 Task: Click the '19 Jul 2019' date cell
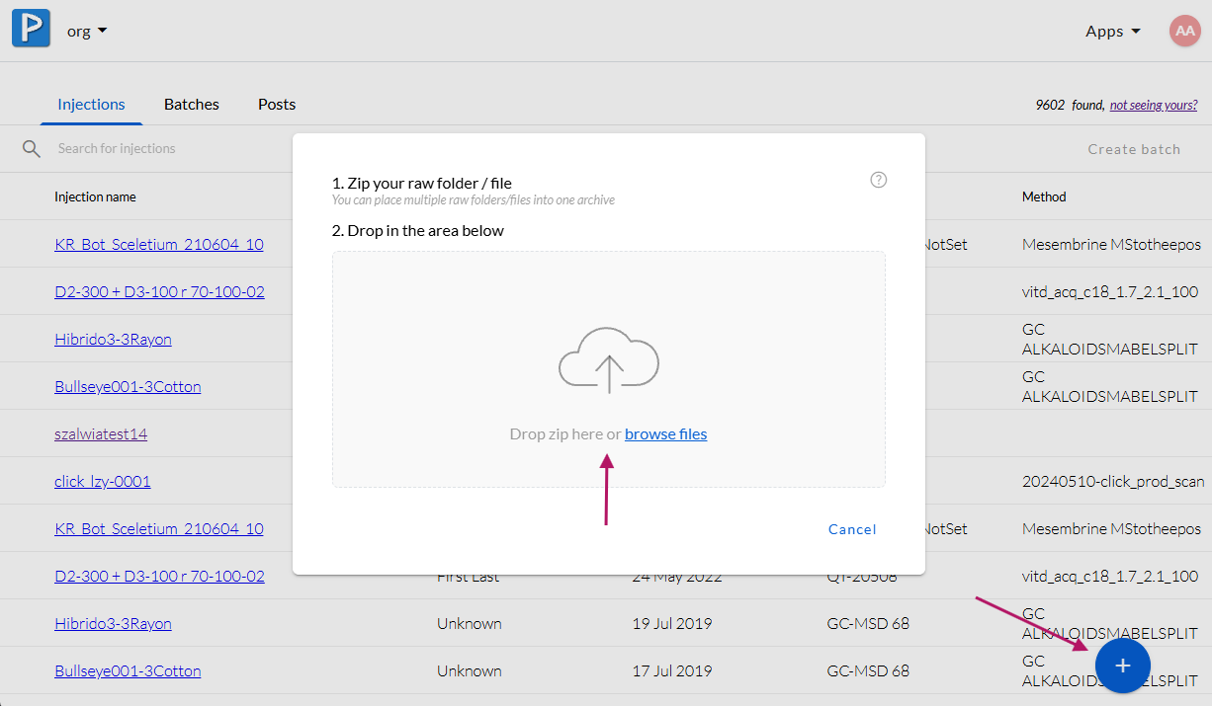tap(672, 623)
